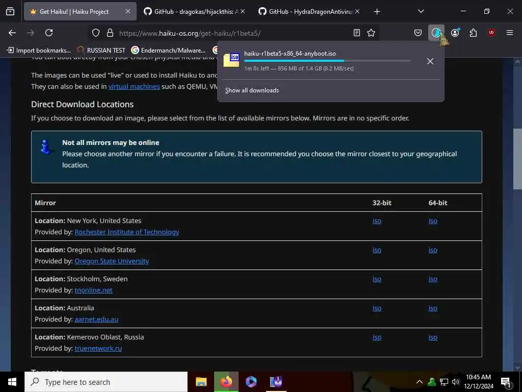Open the Pocket save icon
Screen dimensions: 522x392
[x=418, y=33]
